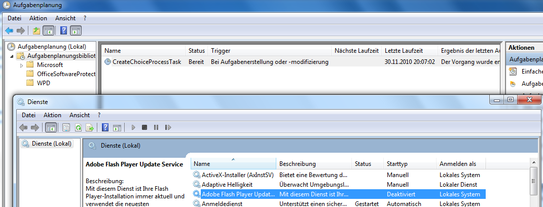Select the CreateChoiceProcessTask row
This screenshot has height=207, width=543.
click(301, 62)
